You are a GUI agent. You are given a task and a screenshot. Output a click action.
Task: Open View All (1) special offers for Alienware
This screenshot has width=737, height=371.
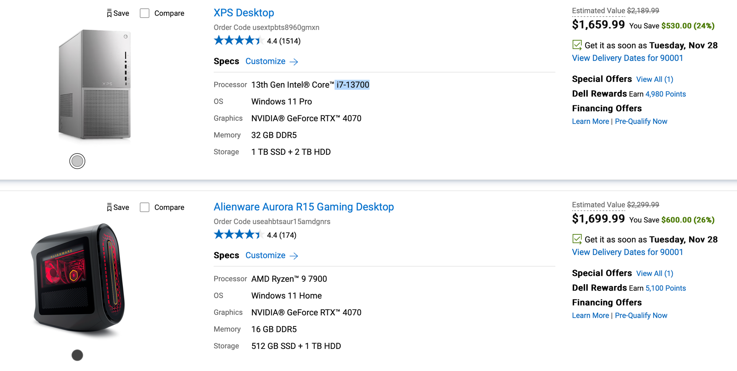pyautogui.click(x=655, y=273)
